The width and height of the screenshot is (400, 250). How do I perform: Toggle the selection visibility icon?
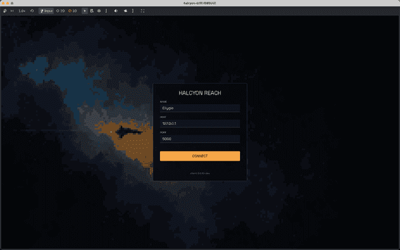[99, 11]
